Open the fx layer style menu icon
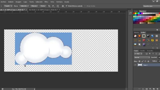The height and width of the screenshot is (90, 160). (x=143, y=89)
